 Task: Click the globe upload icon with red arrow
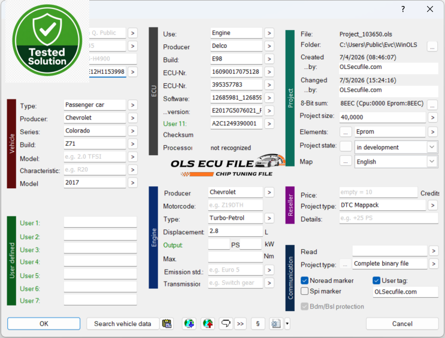(x=208, y=324)
